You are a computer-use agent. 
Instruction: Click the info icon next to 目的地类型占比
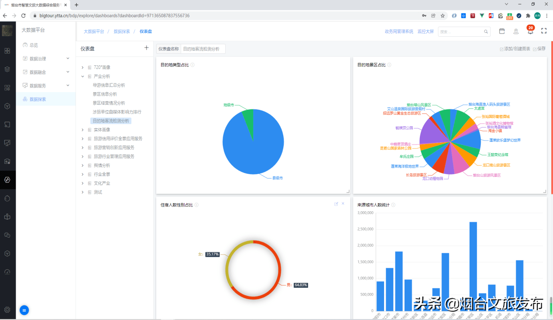tap(192, 65)
